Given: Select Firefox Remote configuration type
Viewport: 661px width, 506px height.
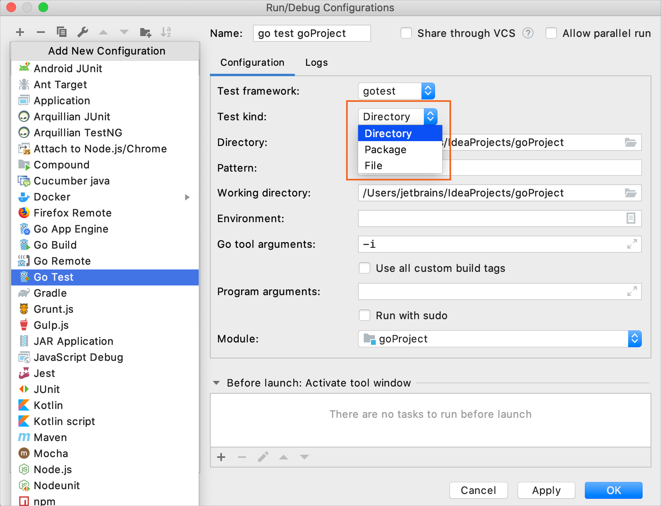Looking at the screenshot, I should pos(105,213).
